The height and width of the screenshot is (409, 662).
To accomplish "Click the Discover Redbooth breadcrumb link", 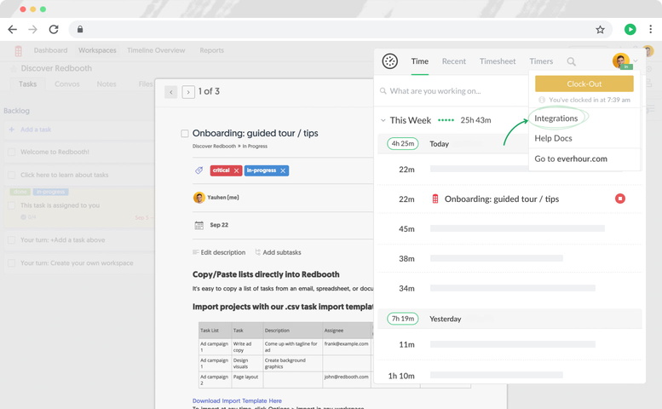I will 214,146.
